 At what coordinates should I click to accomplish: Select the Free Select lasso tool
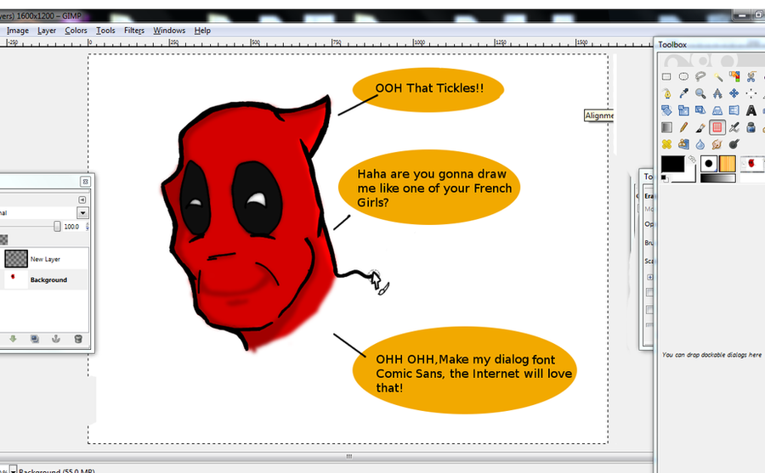coord(700,76)
